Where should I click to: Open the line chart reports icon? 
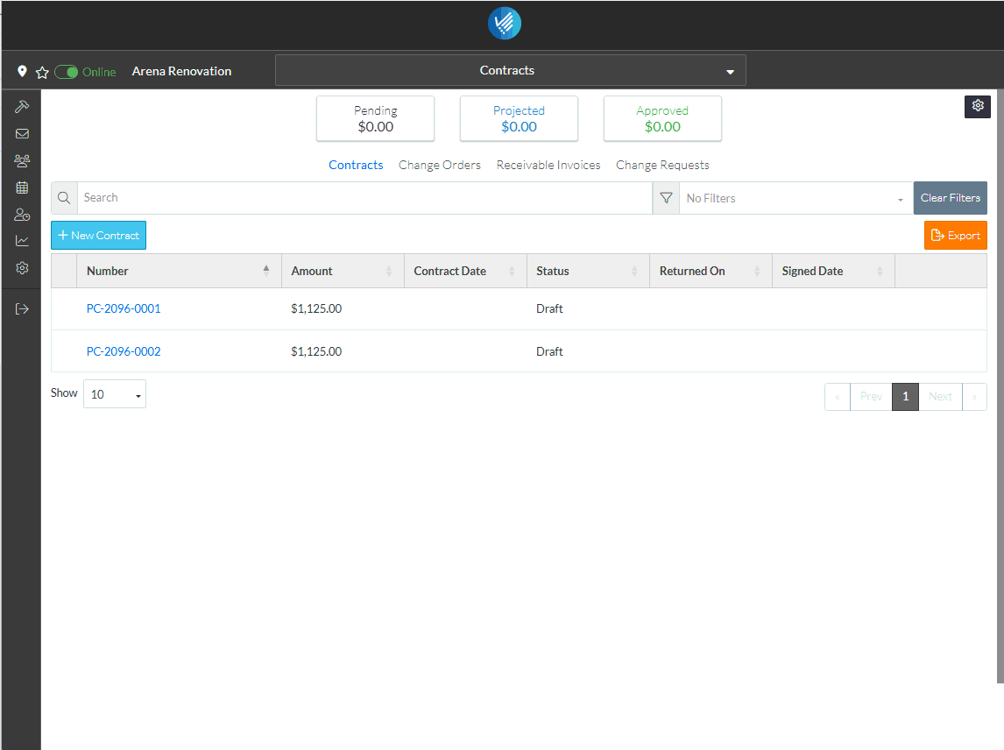tap(22, 241)
